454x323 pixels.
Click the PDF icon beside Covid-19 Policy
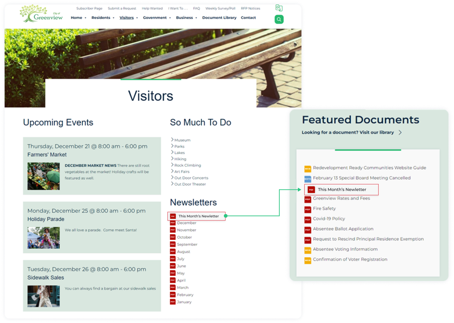pyautogui.click(x=307, y=219)
